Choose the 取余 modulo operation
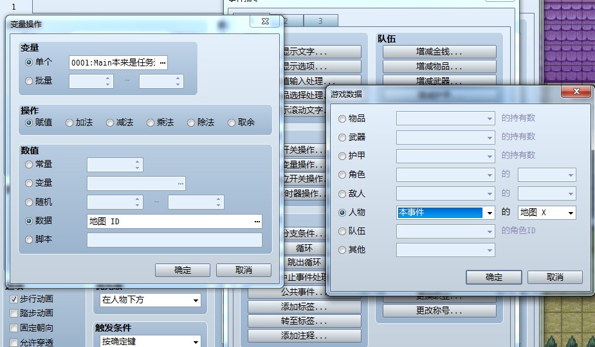This screenshot has width=595, height=347. [232, 123]
